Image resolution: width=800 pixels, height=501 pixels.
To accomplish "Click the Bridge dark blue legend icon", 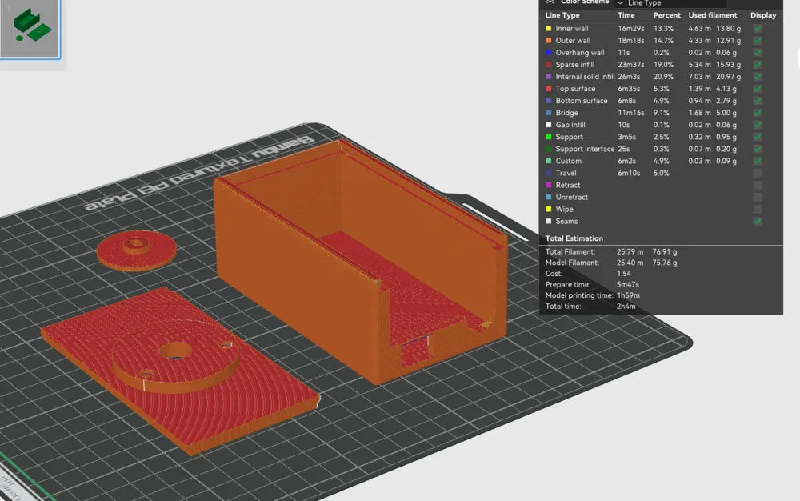I will (550, 113).
